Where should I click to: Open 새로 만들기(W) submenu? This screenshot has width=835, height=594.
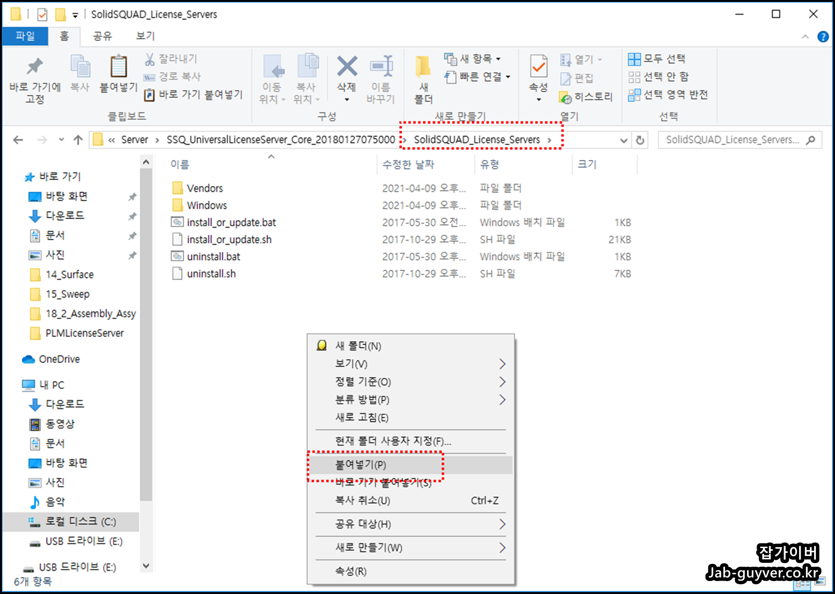pos(411,548)
